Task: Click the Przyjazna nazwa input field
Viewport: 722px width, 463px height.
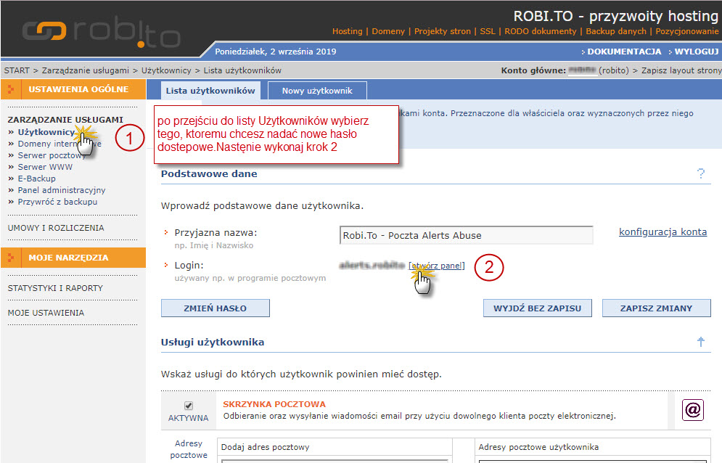Action: click(x=466, y=235)
